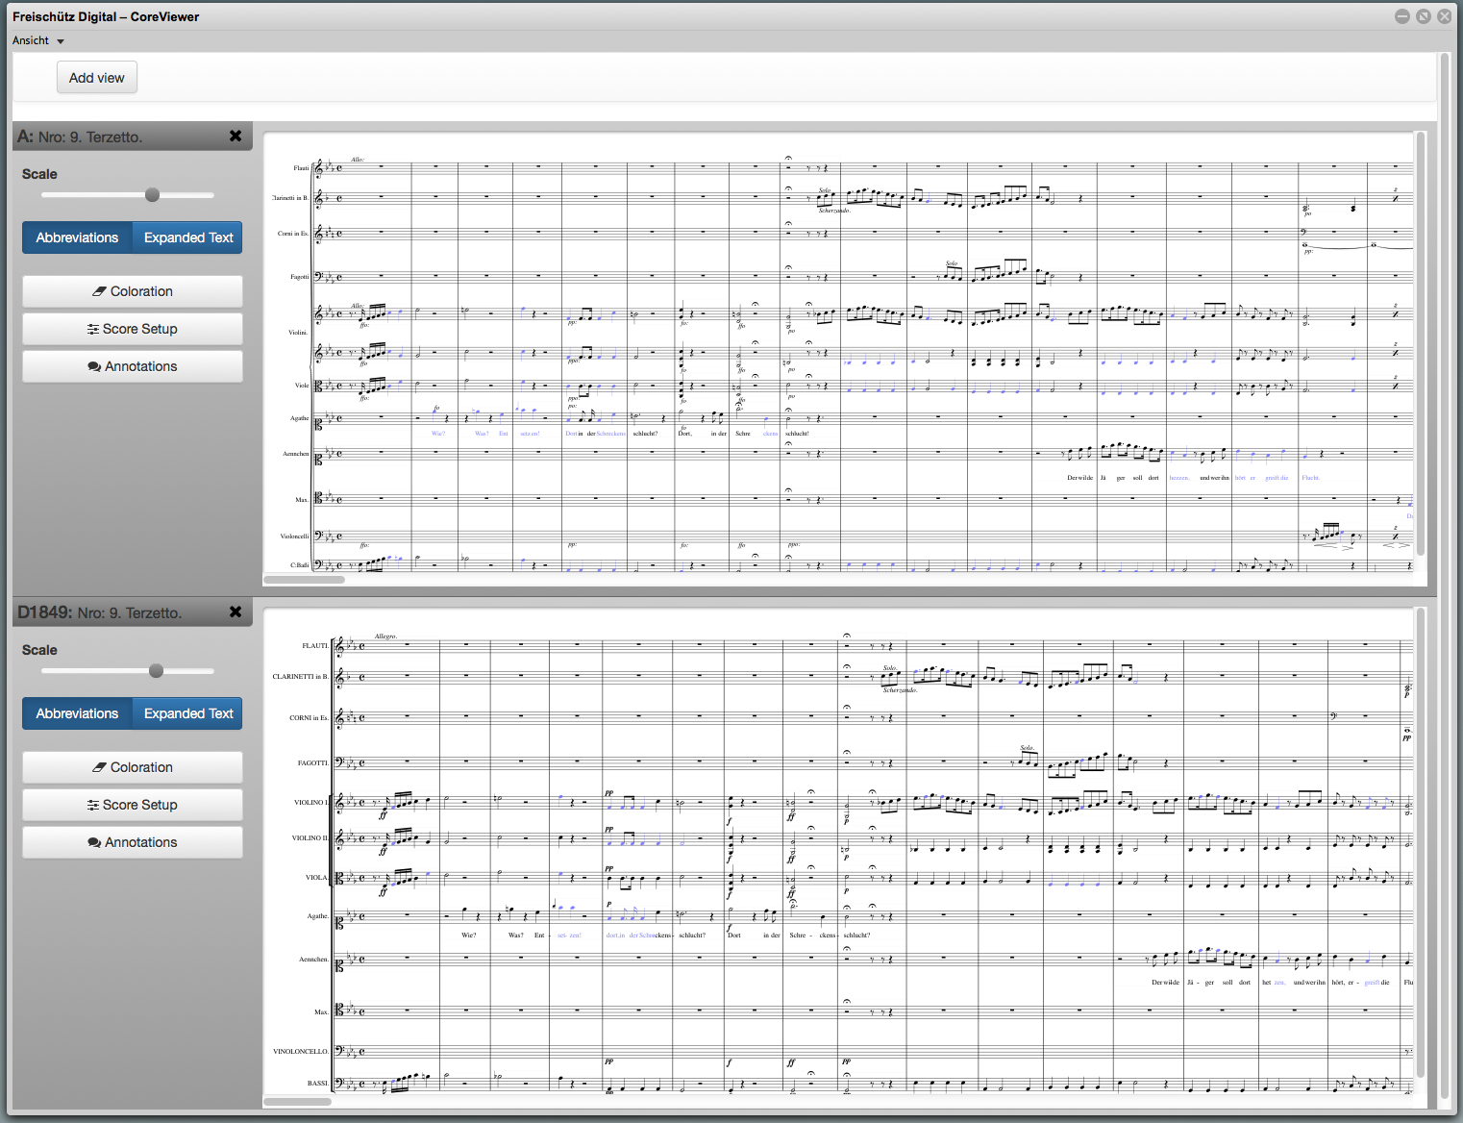Open Annotations in panel A
Viewport: 1463px width, 1123px height.
pyautogui.click(x=133, y=366)
